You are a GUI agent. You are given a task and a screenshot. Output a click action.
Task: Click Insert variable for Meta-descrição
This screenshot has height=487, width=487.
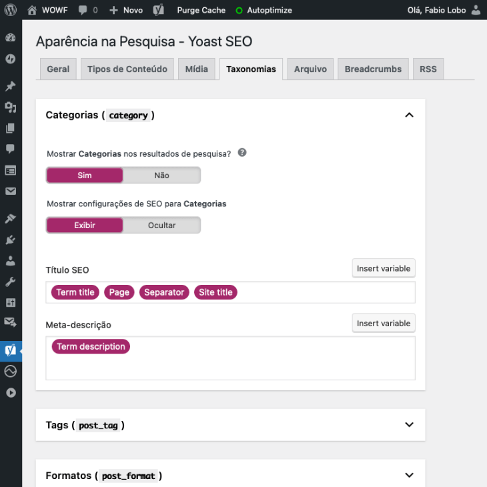(x=384, y=323)
